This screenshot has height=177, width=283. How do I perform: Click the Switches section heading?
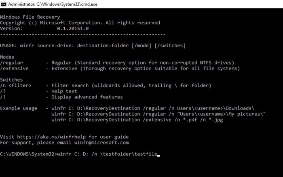pyautogui.click(x=11, y=80)
